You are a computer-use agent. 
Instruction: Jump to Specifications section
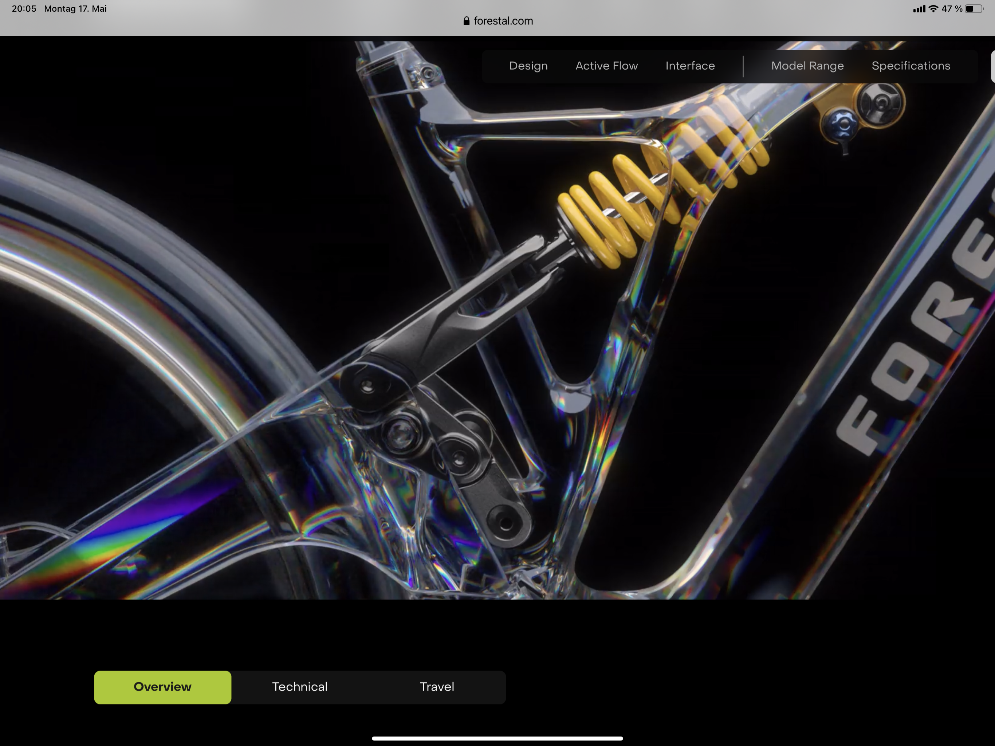coord(911,66)
